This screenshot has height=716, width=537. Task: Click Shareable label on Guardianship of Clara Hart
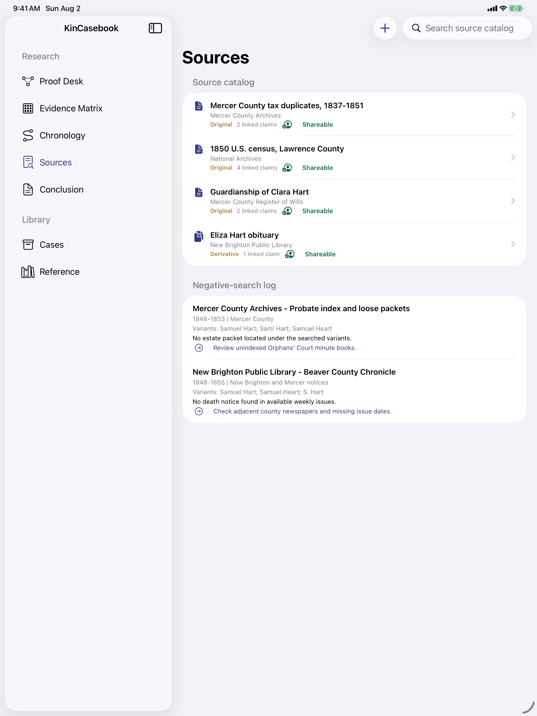click(317, 211)
